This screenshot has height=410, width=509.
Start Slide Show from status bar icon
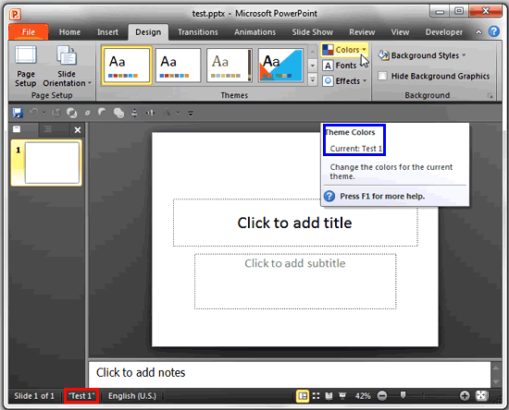(342, 396)
